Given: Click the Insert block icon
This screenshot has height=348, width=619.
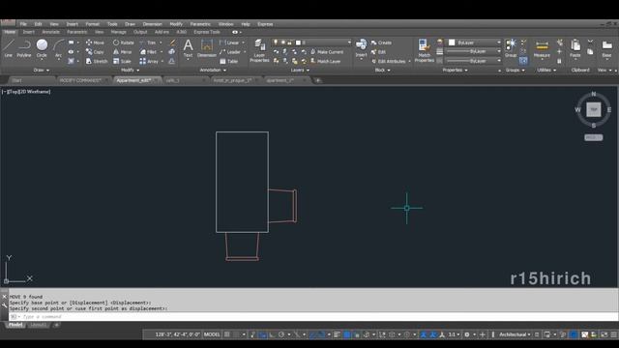Looking at the screenshot, I should click(361, 48).
